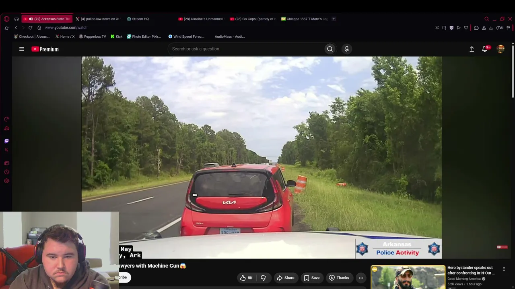The height and width of the screenshot is (289, 515).
Task: Open Hero bystander In-N-Out video thumbnail
Action: [408, 277]
